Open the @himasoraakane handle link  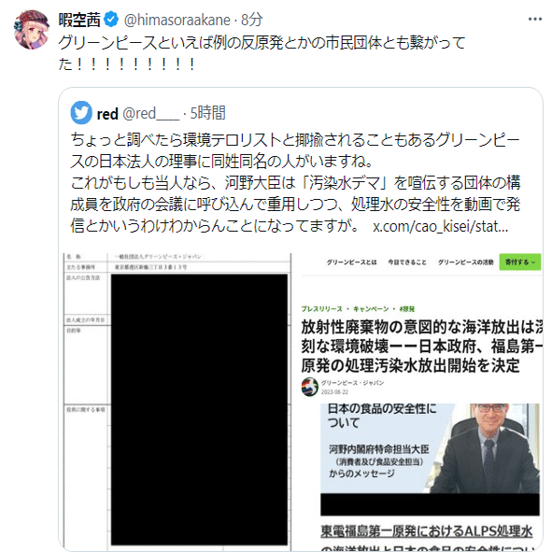pyautogui.click(x=177, y=20)
